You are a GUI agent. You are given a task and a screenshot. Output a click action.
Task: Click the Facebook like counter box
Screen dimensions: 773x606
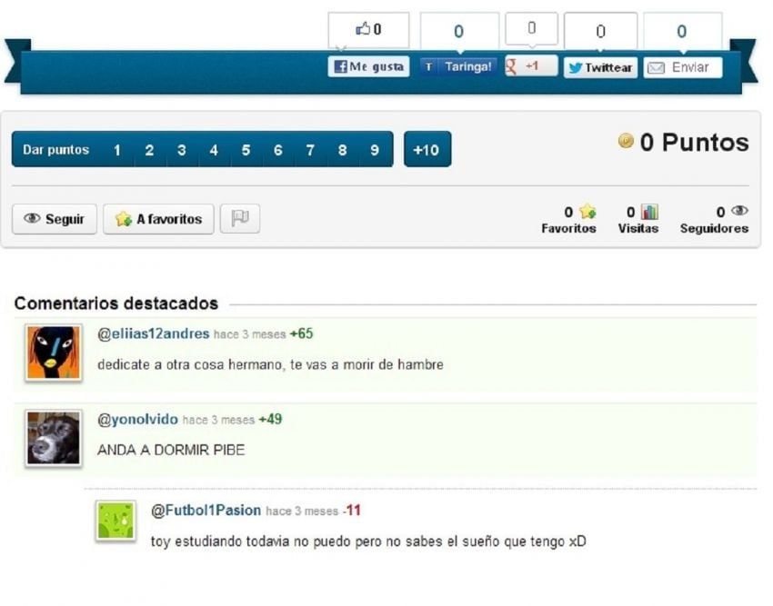tap(370, 29)
